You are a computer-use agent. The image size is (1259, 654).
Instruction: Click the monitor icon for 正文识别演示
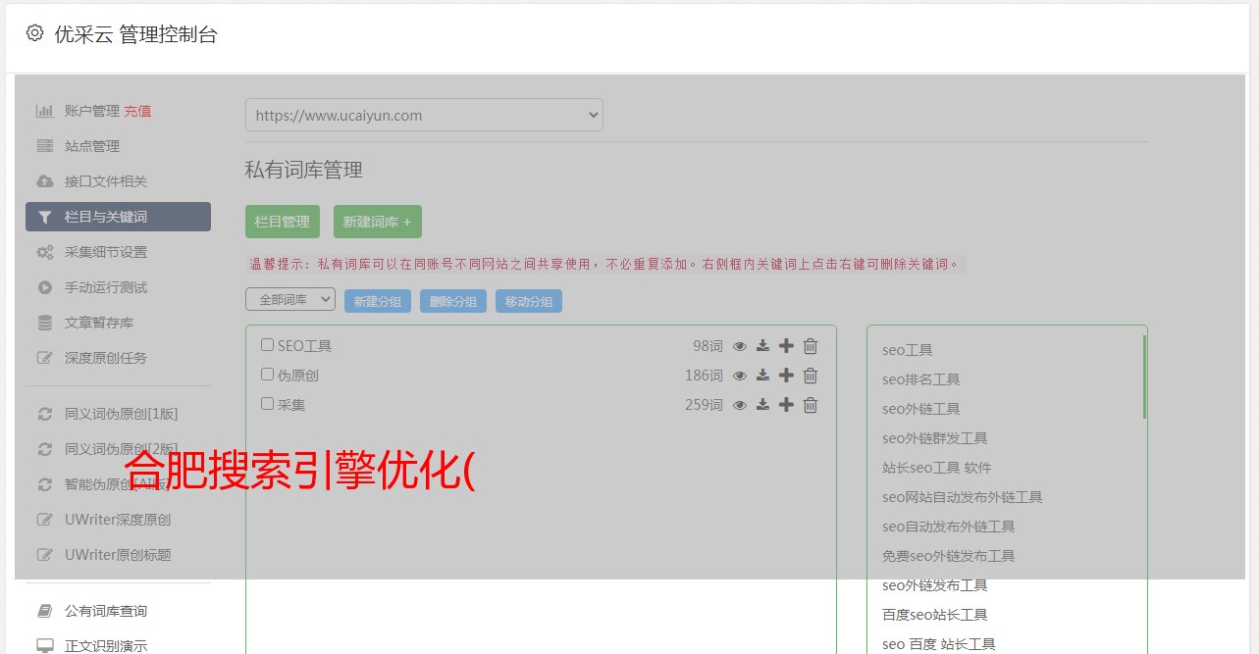pyautogui.click(x=45, y=646)
